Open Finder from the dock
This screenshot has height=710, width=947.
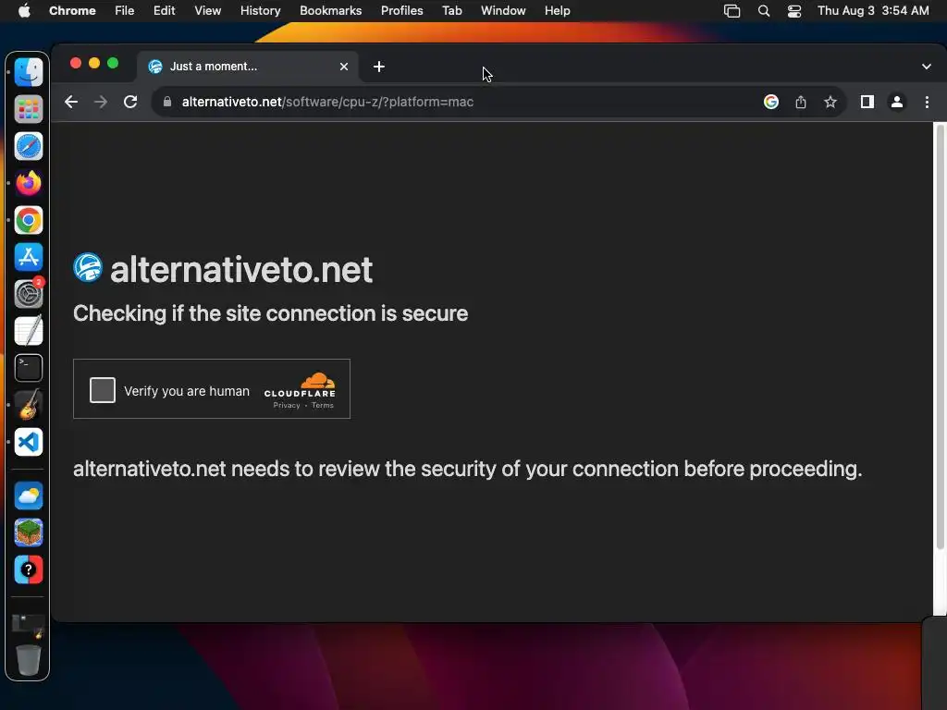29,72
